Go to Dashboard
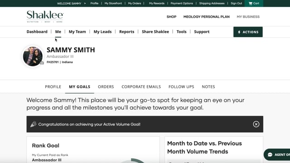 tap(37, 32)
